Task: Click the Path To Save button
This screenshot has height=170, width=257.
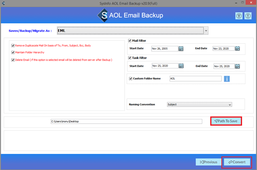Action: pyautogui.click(x=226, y=121)
